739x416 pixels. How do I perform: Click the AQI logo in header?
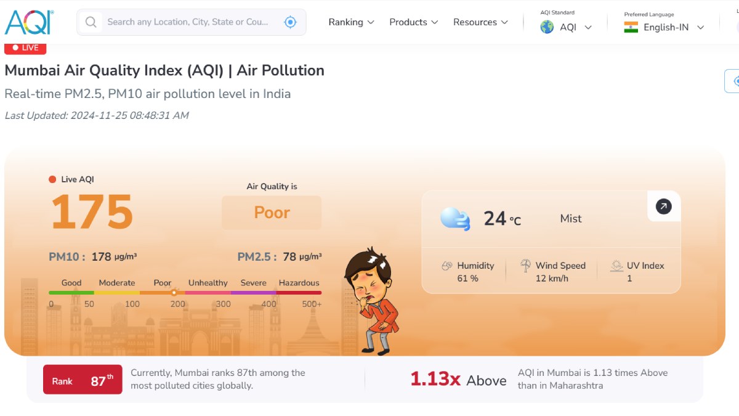[x=29, y=22]
